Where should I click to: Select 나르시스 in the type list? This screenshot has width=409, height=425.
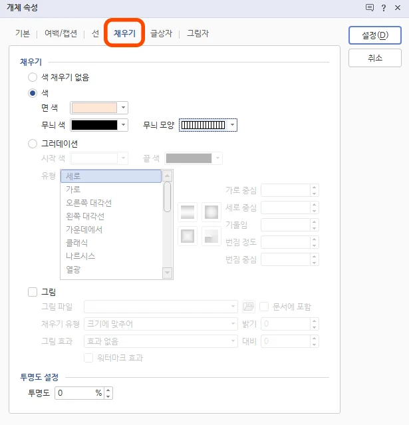pos(111,256)
